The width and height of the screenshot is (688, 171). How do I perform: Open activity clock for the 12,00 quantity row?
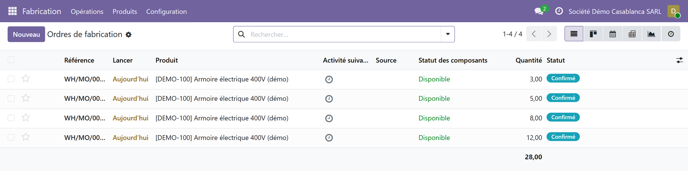pyautogui.click(x=329, y=138)
